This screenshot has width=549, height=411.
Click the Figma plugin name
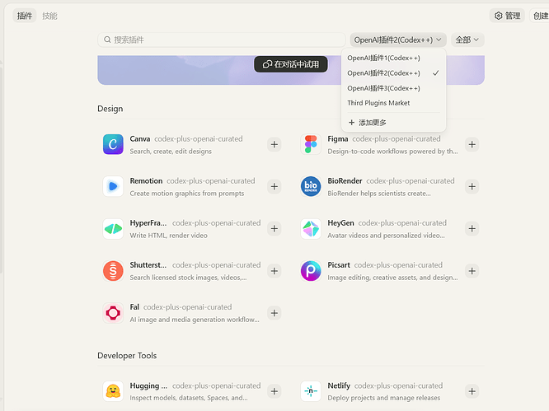pos(337,139)
